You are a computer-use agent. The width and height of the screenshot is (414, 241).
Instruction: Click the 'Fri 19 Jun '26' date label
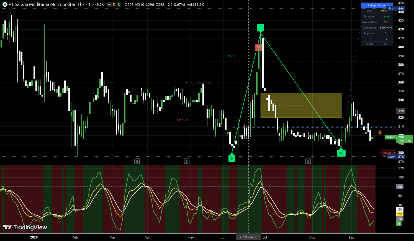pyautogui.click(x=248, y=237)
